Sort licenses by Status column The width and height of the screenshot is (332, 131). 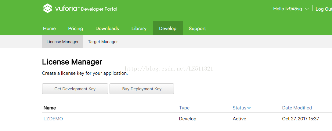pyautogui.click(x=240, y=108)
